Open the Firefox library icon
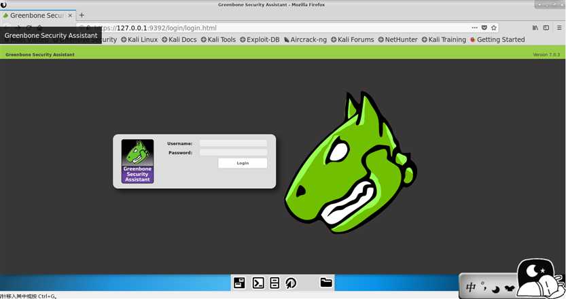 [535, 28]
